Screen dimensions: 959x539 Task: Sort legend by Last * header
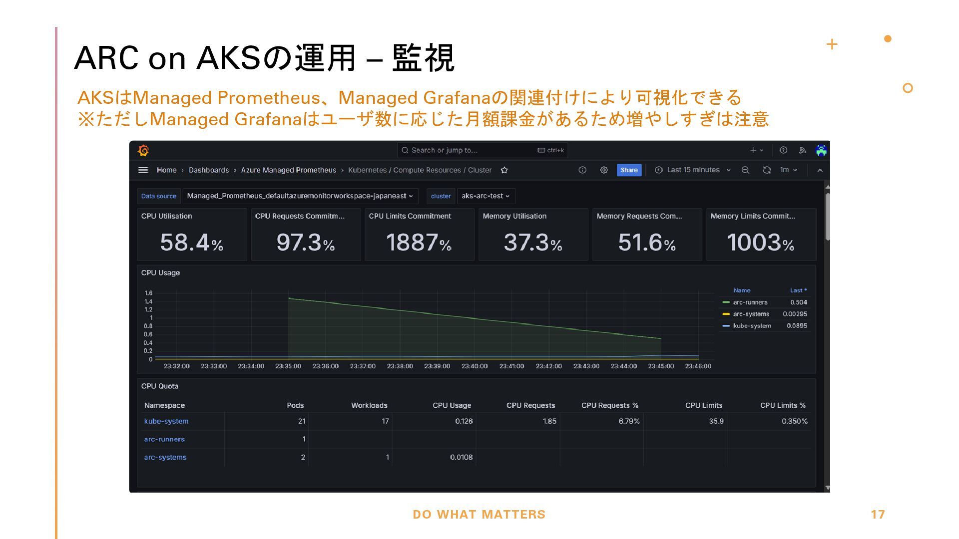798,290
